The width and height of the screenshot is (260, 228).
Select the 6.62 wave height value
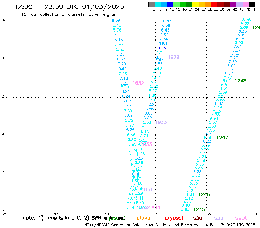(x=127, y=101)
